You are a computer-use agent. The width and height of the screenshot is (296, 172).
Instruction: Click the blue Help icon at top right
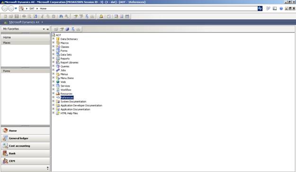coord(281,8)
